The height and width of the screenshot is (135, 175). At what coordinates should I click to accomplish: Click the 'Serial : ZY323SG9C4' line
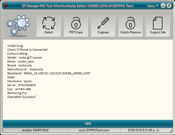21,85
